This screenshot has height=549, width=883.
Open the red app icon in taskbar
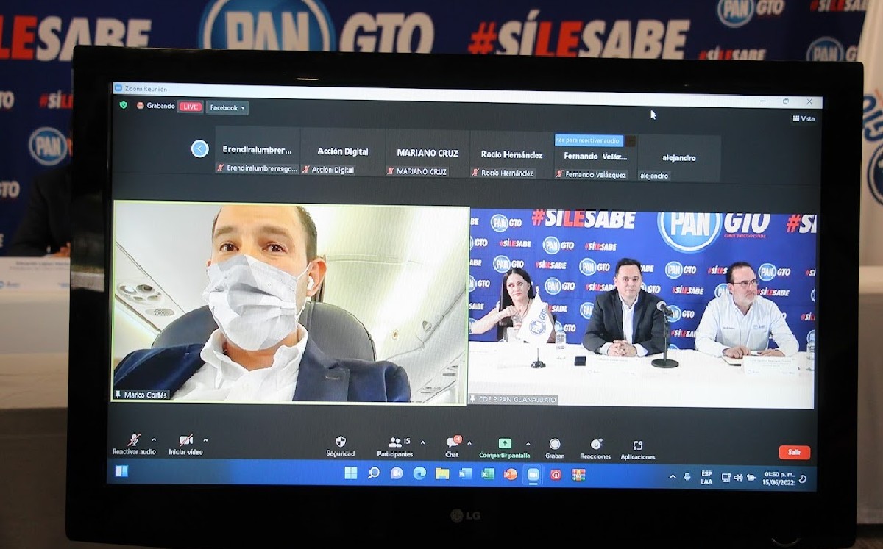pyautogui.click(x=556, y=475)
